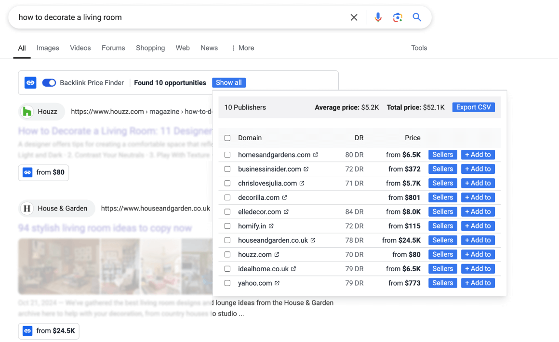This screenshot has height=342, width=559.
Task: Click the from $24.5K price badge
Action: (49, 331)
